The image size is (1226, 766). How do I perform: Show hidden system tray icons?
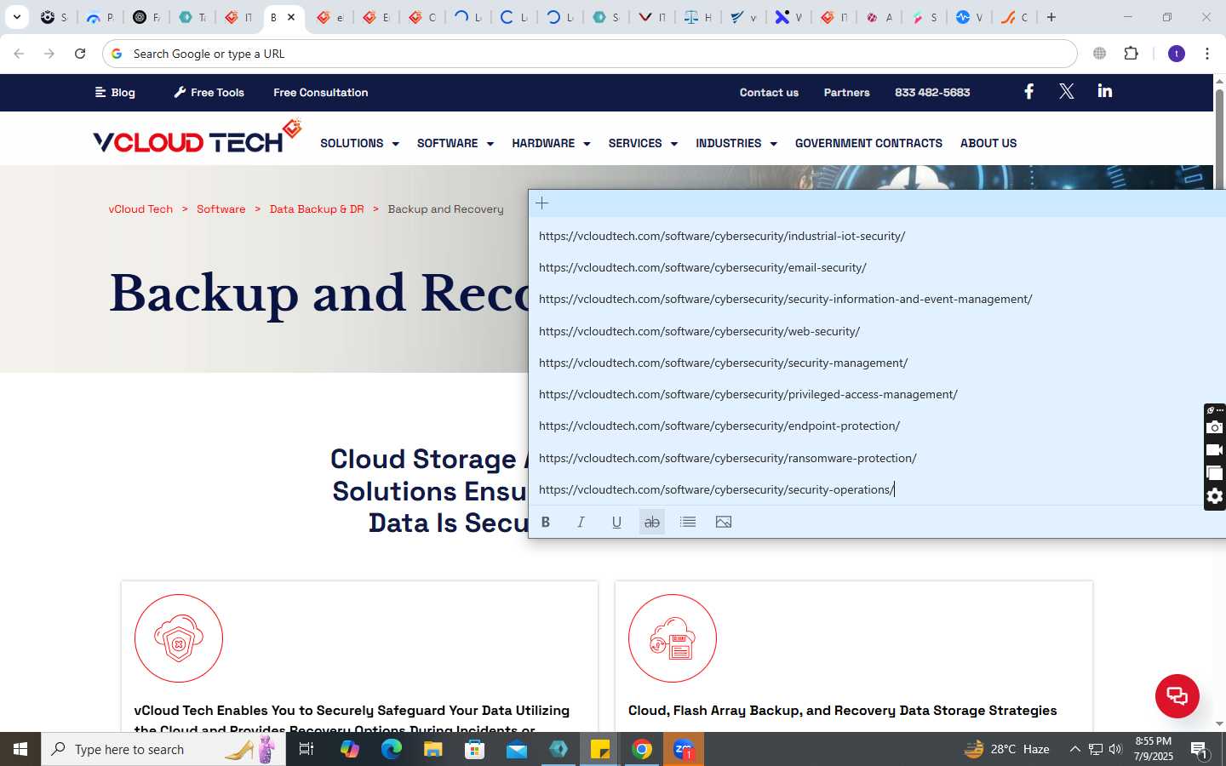pyautogui.click(x=1074, y=749)
